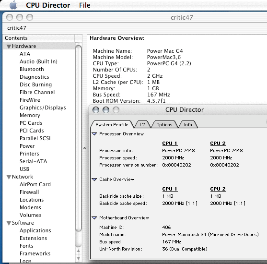Select Applications under Software

point(35,230)
